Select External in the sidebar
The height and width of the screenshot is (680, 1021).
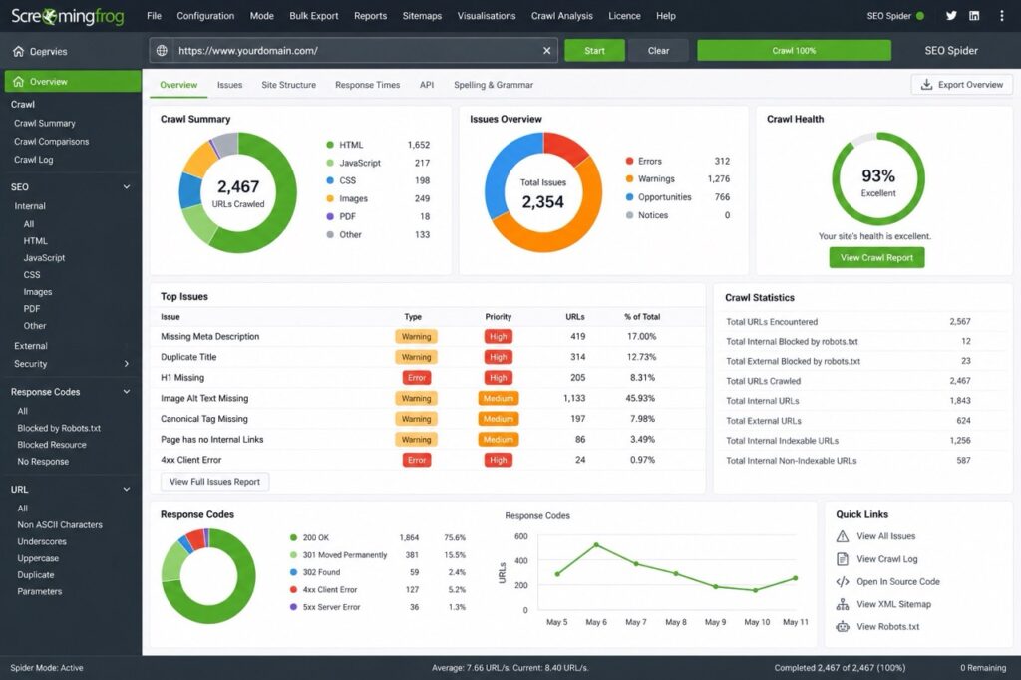pos(31,346)
